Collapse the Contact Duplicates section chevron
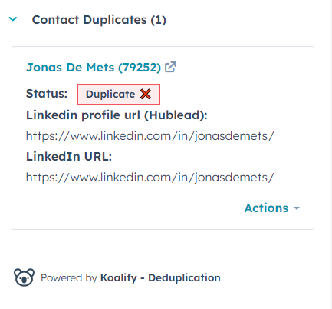Screen dimensions: 332x309 [13, 19]
